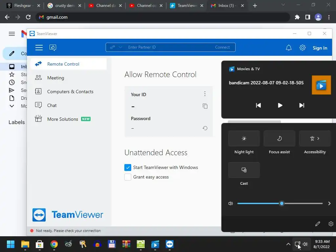Toggle Night light quick setting

coord(244,138)
